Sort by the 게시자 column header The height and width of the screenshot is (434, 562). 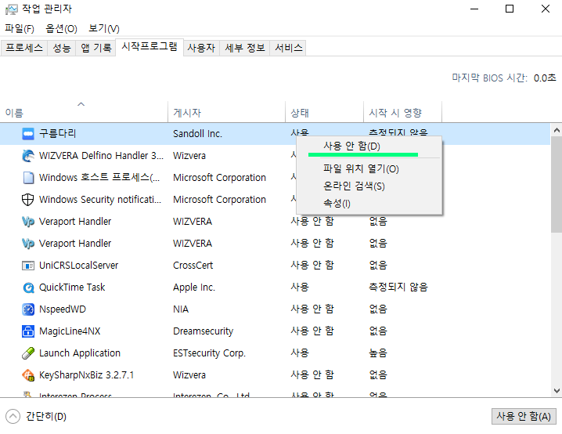pyautogui.click(x=226, y=113)
